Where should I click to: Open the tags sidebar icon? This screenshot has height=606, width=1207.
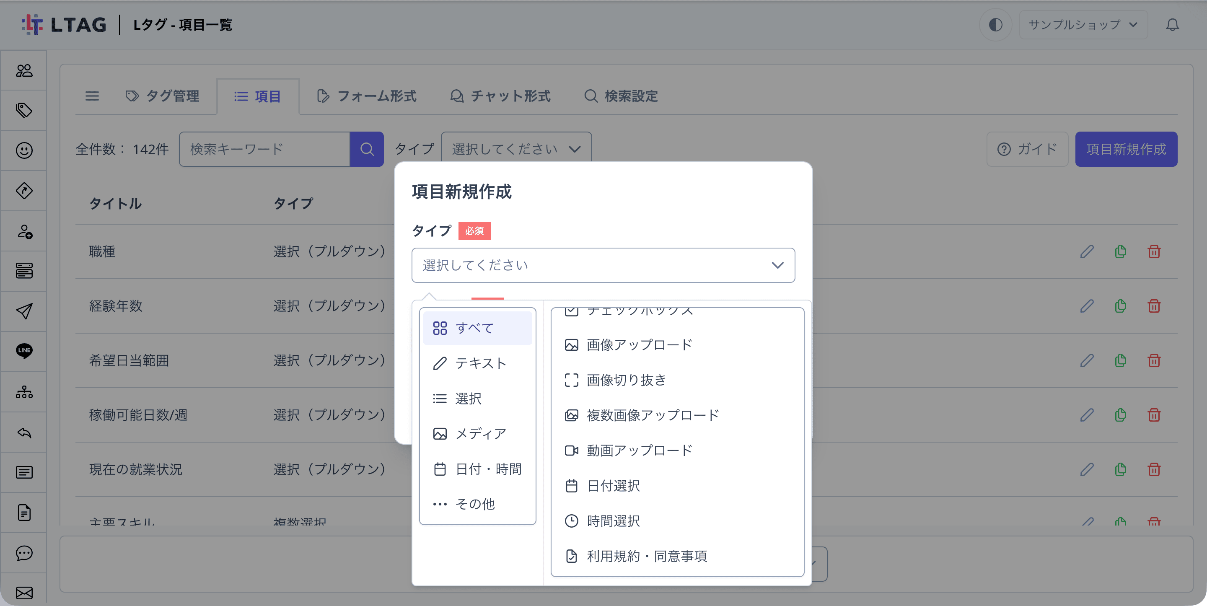point(24,110)
